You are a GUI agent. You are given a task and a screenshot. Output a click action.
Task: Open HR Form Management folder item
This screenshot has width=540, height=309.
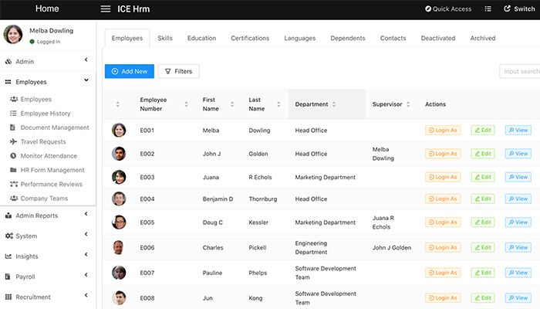pyautogui.click(x=52, y=170)
